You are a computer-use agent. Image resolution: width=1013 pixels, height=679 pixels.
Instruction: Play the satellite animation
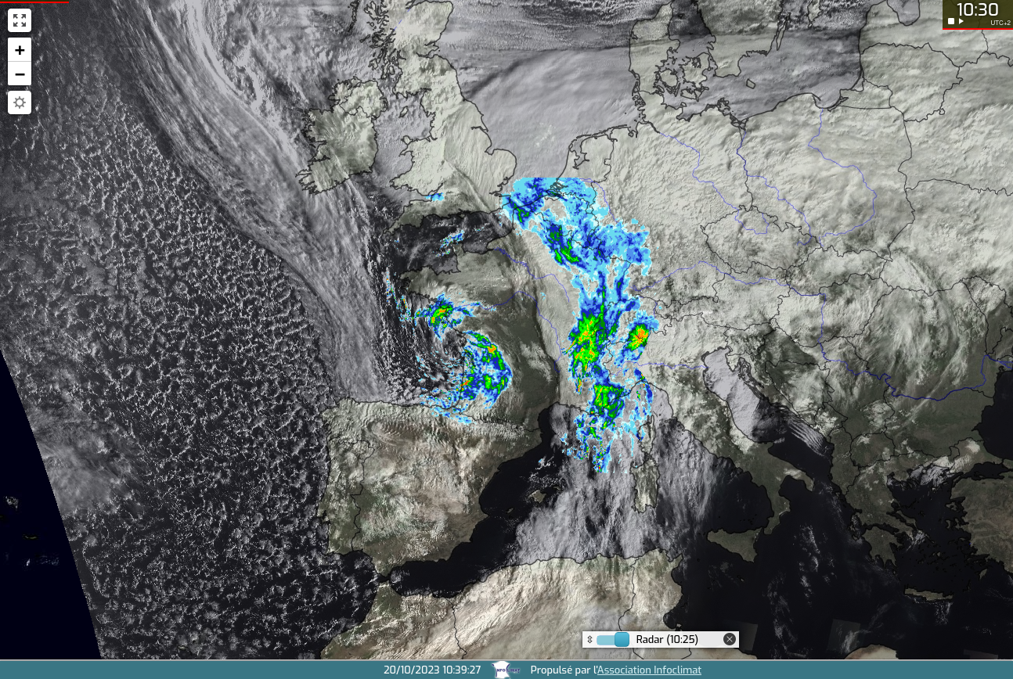(x=961, y=21)
